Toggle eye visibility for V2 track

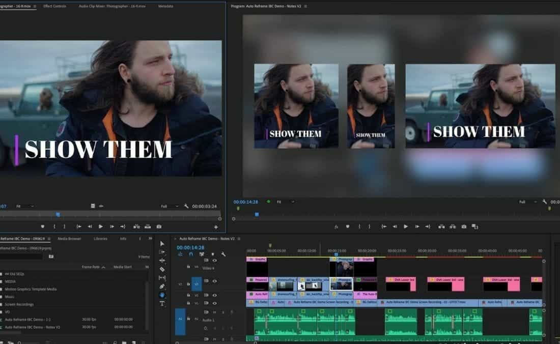point(215,295)
